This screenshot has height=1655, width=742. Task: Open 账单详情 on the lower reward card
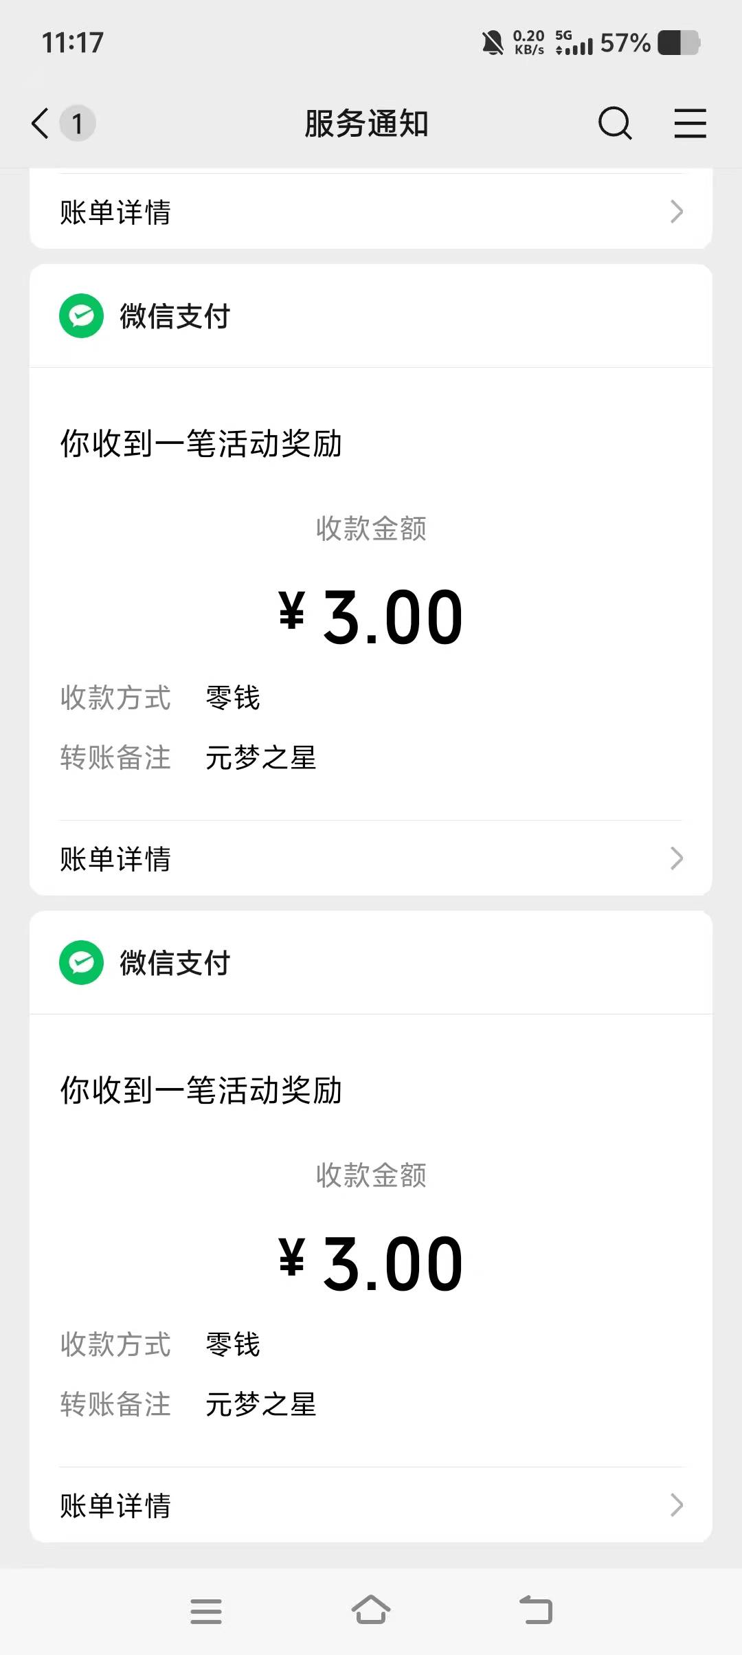coord(115,1505)
